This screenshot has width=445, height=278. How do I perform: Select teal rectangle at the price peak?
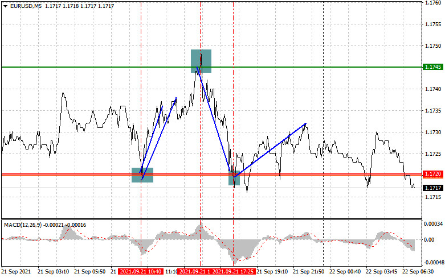point(201,61)
